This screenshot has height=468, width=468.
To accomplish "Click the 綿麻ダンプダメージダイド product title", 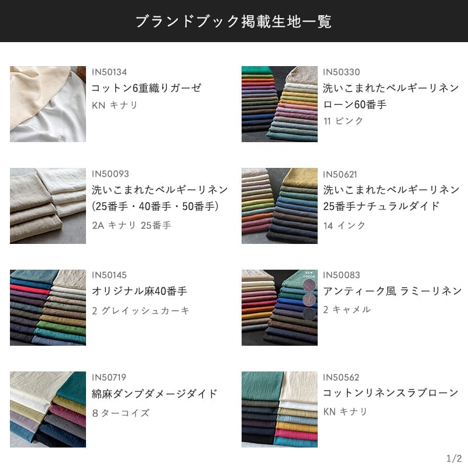I will tap(154, 394).
